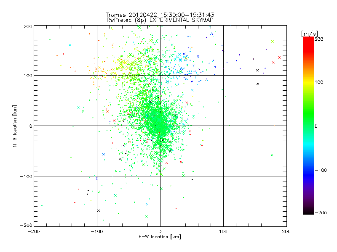Viewport: 337px width, 252px height.
Task: Click the '-100' tick label on the N-S axis
Action: (26, 176)
